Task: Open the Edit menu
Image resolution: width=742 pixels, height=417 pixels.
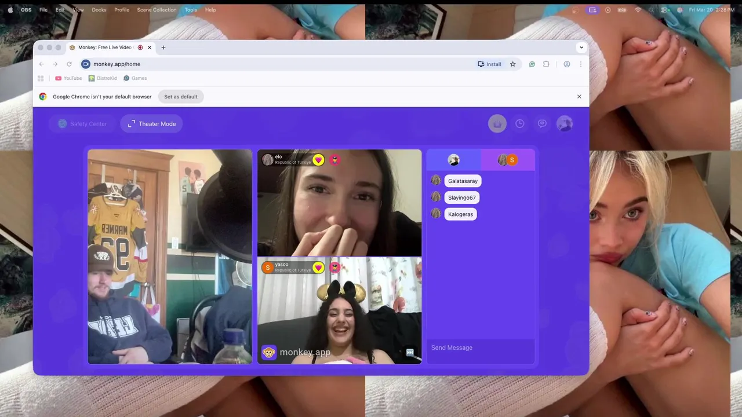Action: coord(60,10)
